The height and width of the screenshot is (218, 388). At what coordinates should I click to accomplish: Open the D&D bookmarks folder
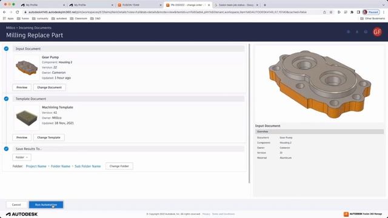tap(96, 19)
